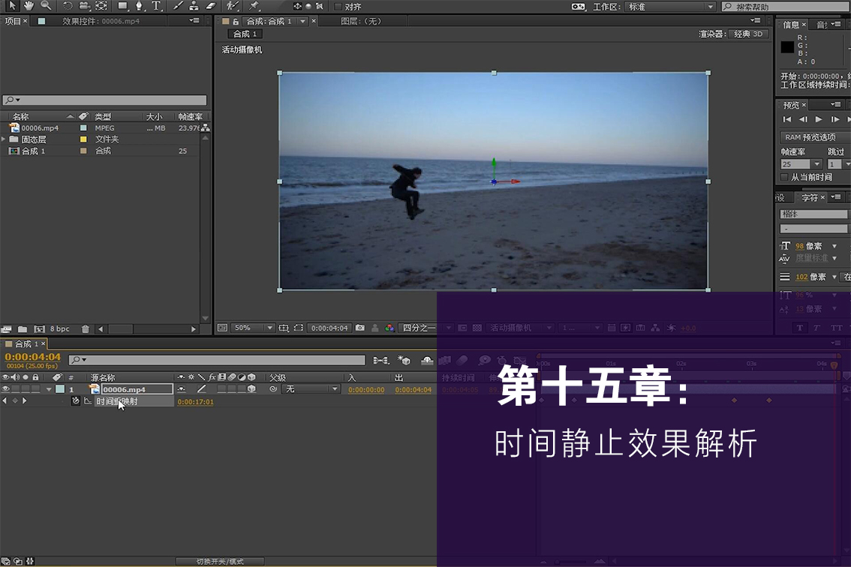This screenshot has width=851, height=567.
Task: Switch to the 信息 panel tab
Action: coord(791,25)
